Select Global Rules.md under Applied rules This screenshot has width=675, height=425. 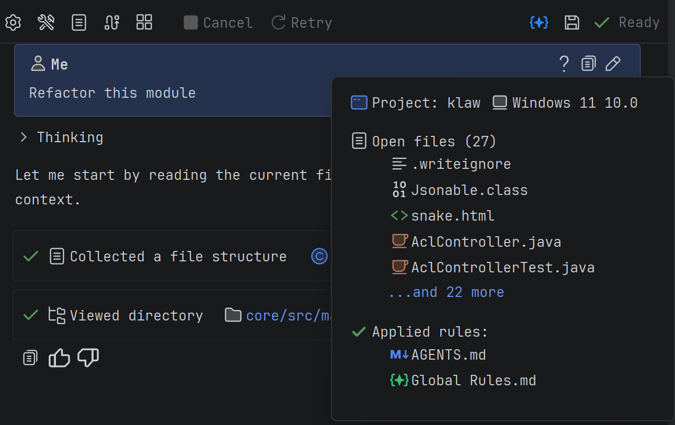tap(462, 380)
